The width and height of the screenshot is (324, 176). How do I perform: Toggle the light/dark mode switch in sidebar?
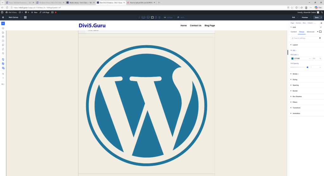3,84
